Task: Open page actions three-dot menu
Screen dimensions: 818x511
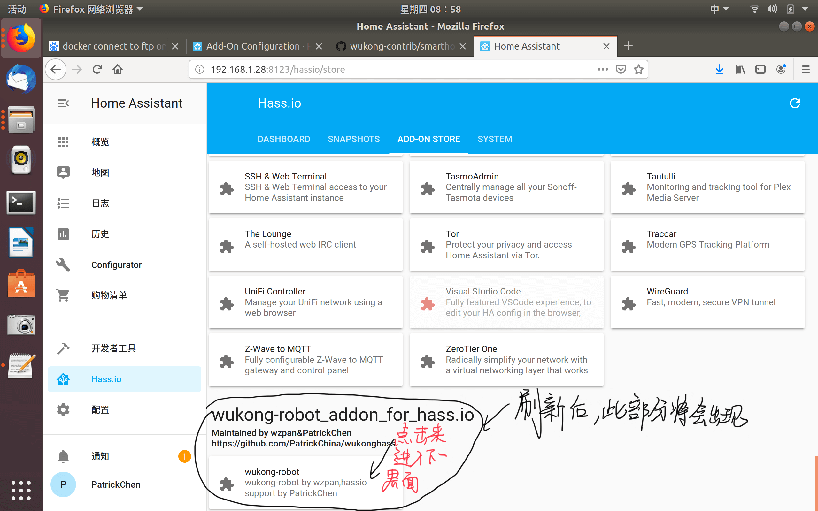Action: pos(603,69)
